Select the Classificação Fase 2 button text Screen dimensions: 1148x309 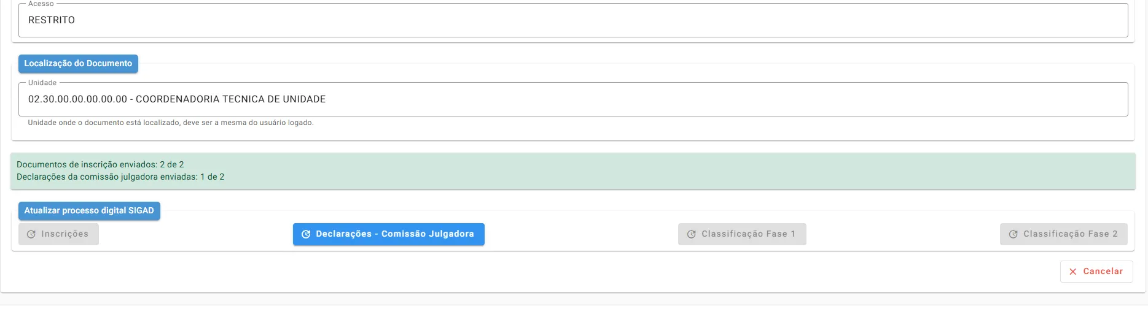[x=1070, y=234]
